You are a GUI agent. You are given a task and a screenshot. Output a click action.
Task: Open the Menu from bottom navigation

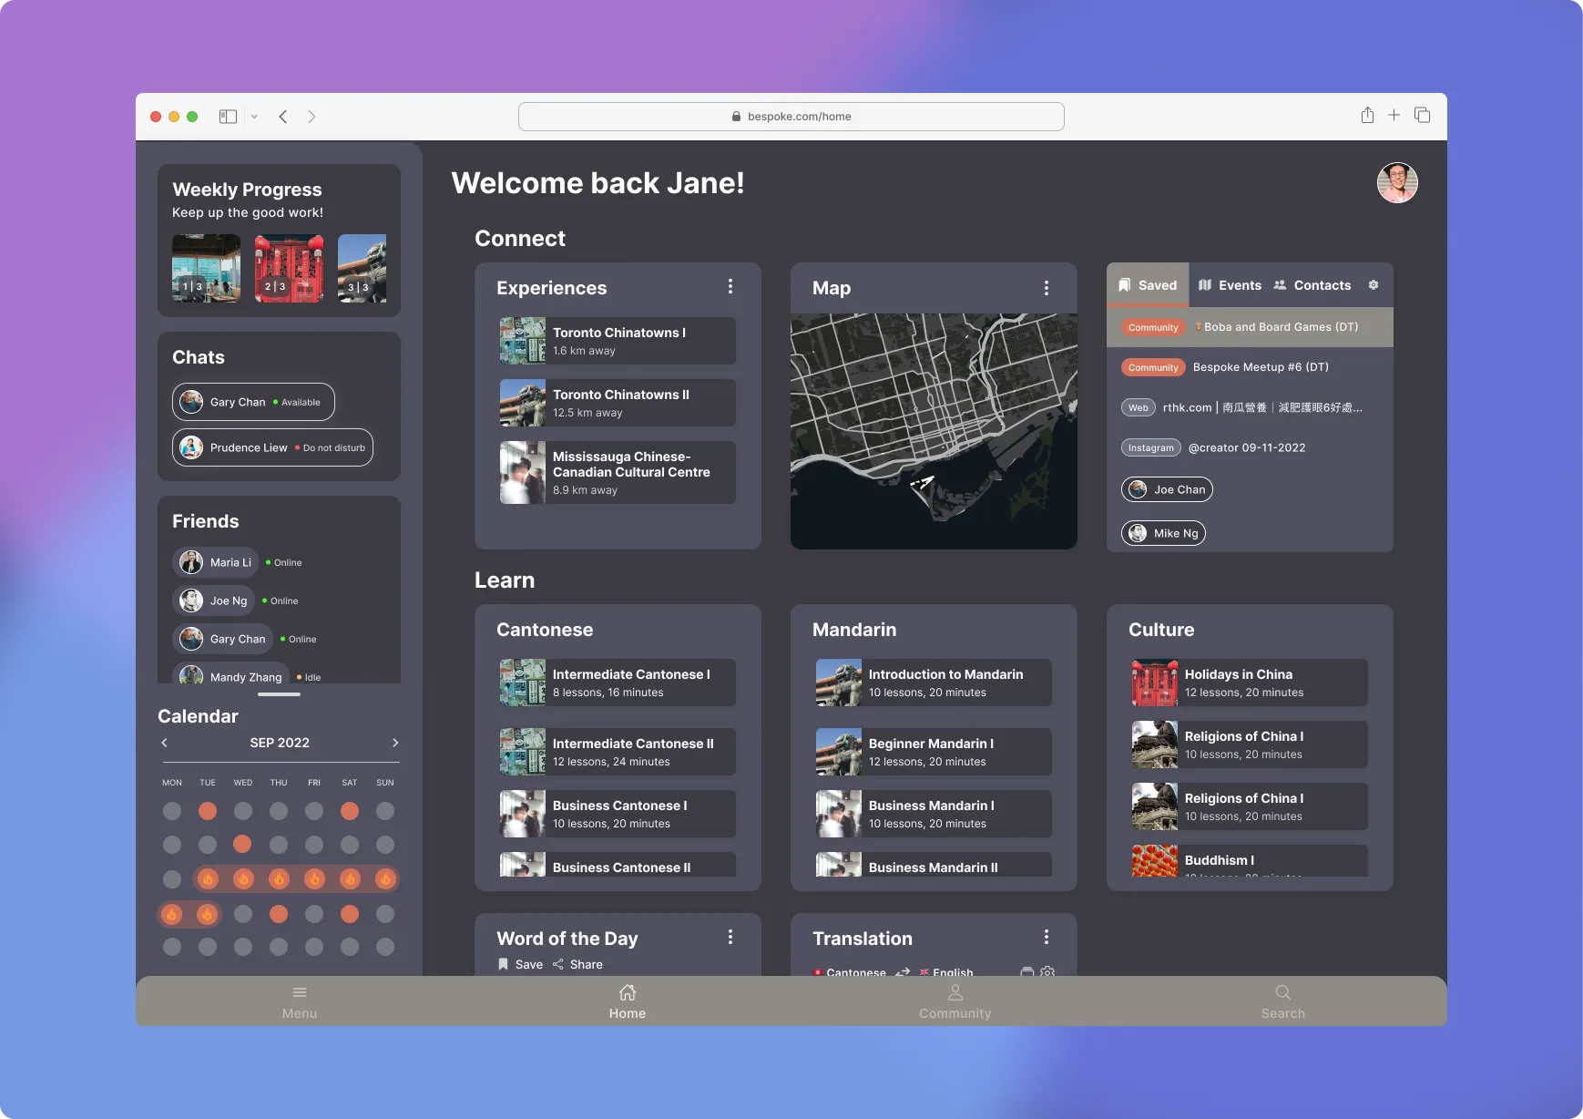[300, 1001]
